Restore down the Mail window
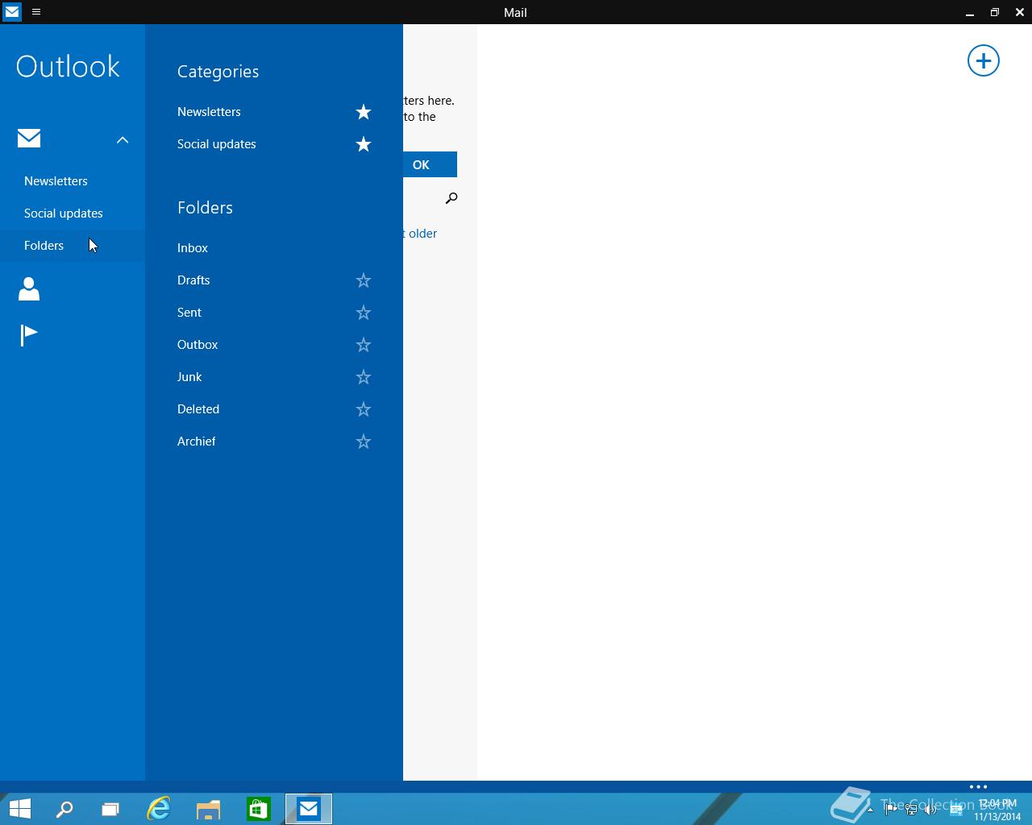The width and height of the screenshot is (1032, 825). point(995,12)
